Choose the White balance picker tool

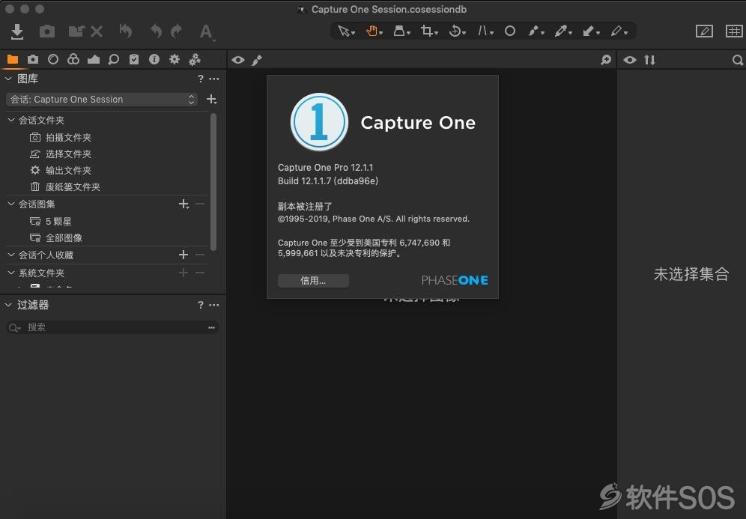[x=562, y=31]
